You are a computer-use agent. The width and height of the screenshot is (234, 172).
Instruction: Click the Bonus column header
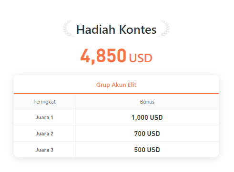(x=147, y=102)
